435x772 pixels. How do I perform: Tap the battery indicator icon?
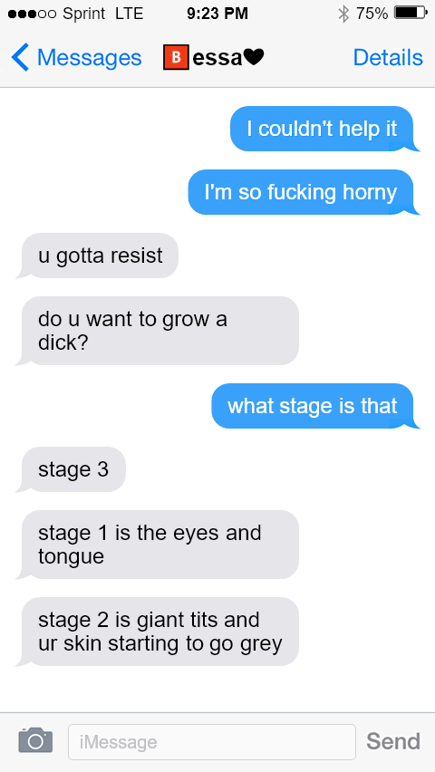pos(411,14)
